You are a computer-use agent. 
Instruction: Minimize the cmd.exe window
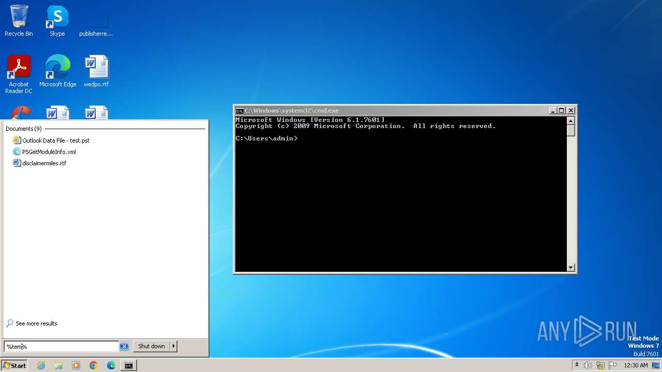(552, 111)
